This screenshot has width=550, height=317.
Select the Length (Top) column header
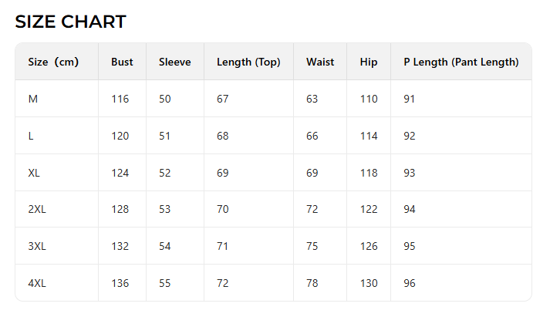click(248, 62)
